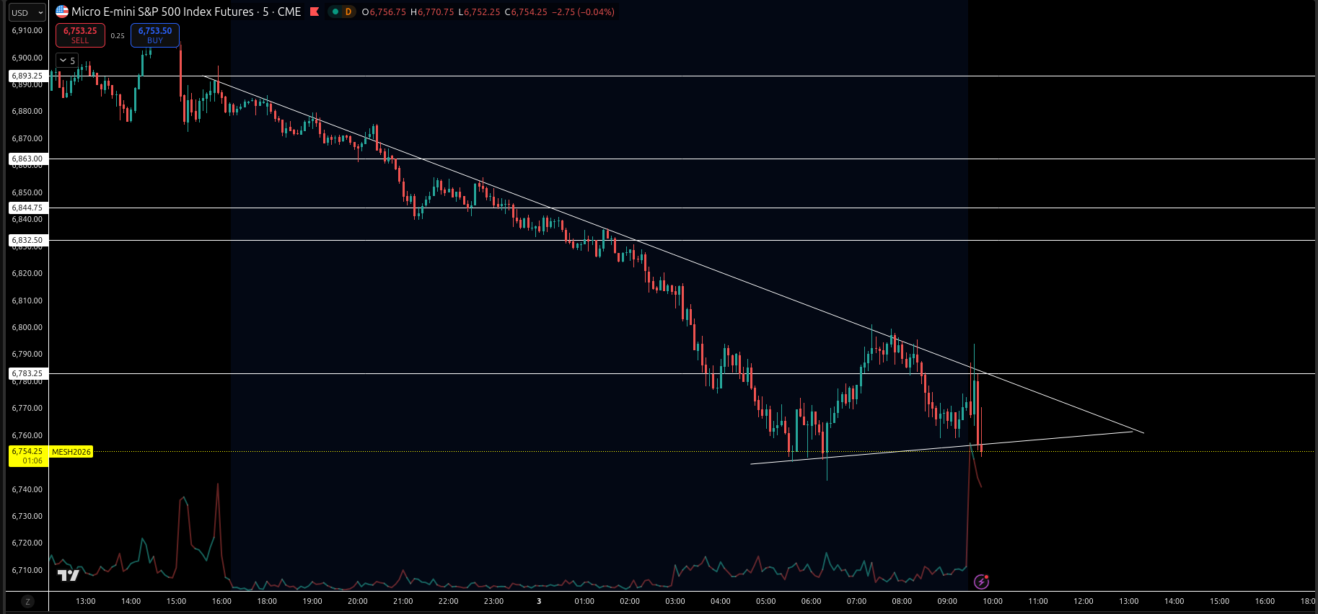Click the 0.25 spread value
This screenshot has height=614, width=1318.
coord(118,35)
